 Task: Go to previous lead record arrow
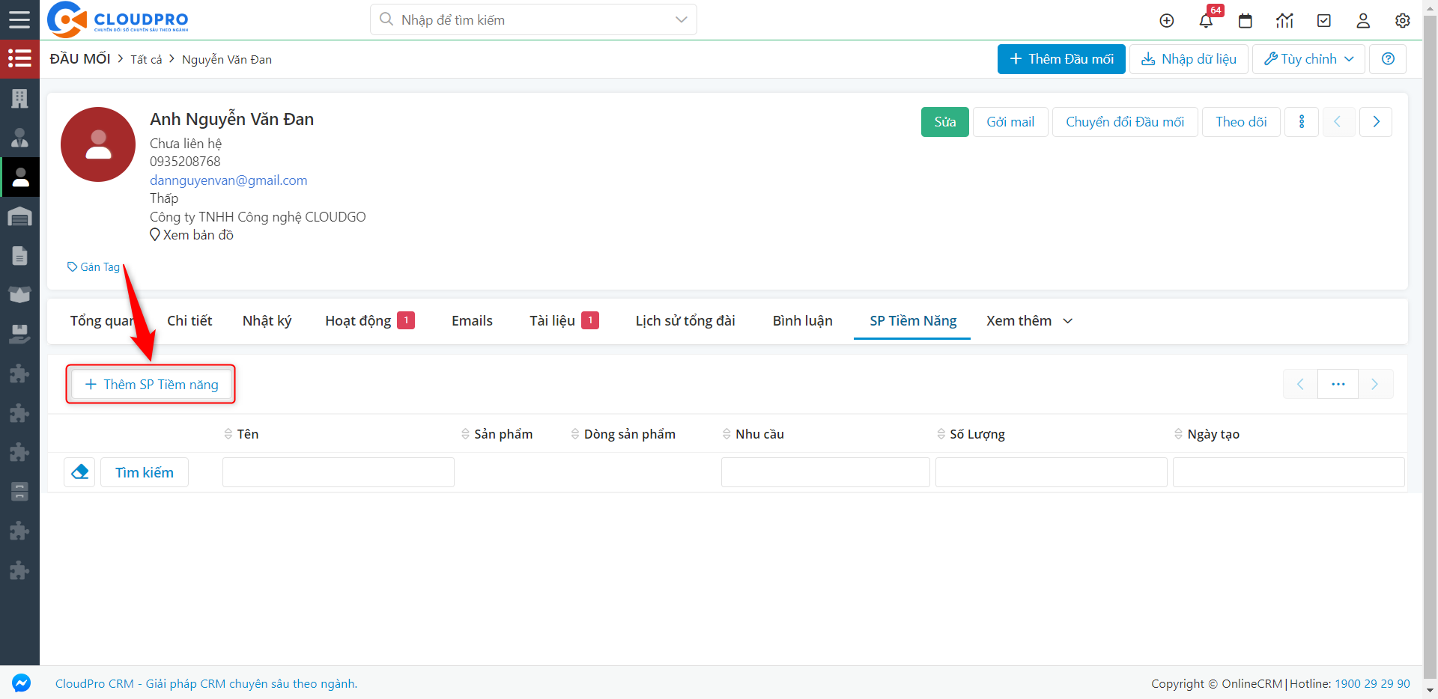pyautogui.click(x=1338, y=122)
